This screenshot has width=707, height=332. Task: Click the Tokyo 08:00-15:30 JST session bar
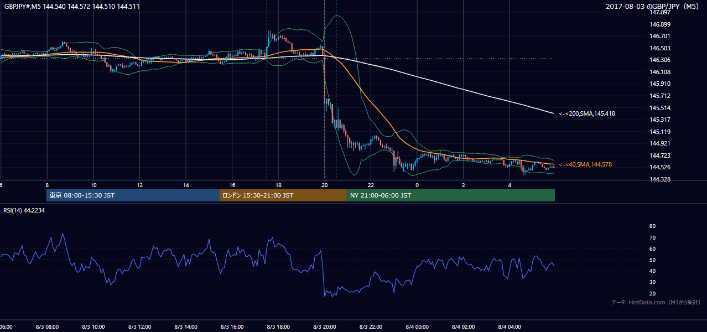click(133, 195)
